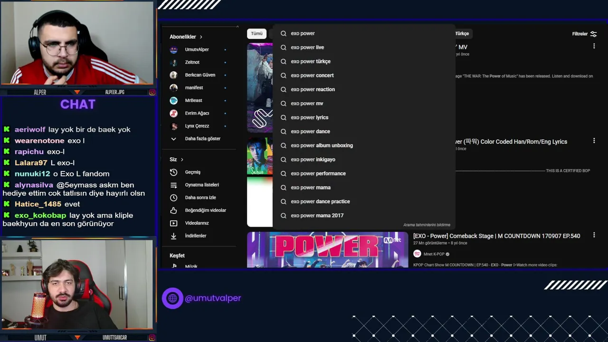Choose suggestion 'exo power performance'
This screenshot has width=608, height=342.
pyautogui.click(x=363, y=173)
